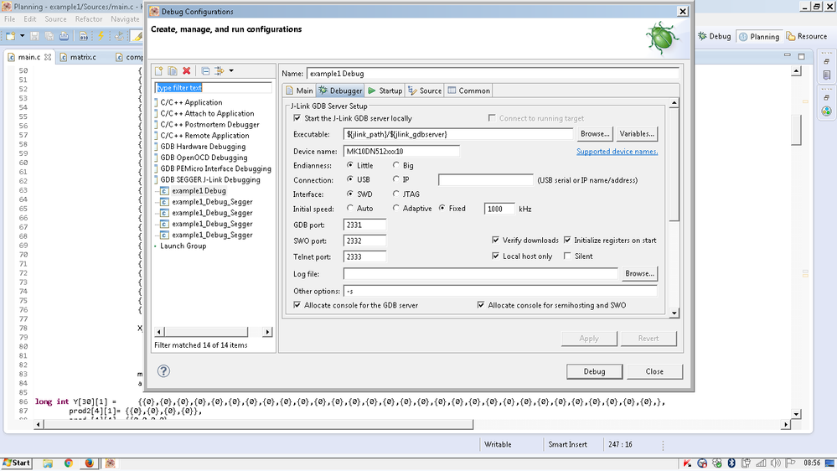This screenshot has height=471, width=837.
Task: Enable Silent option
Action: click(567, 256)
